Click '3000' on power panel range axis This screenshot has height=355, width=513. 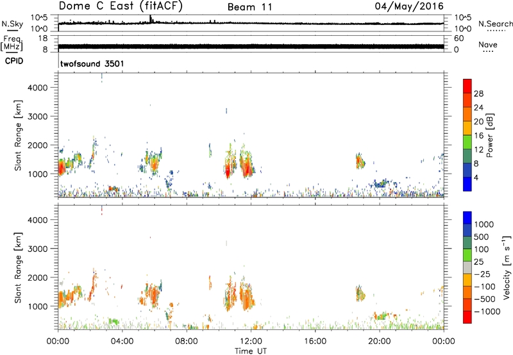[38, 117]
